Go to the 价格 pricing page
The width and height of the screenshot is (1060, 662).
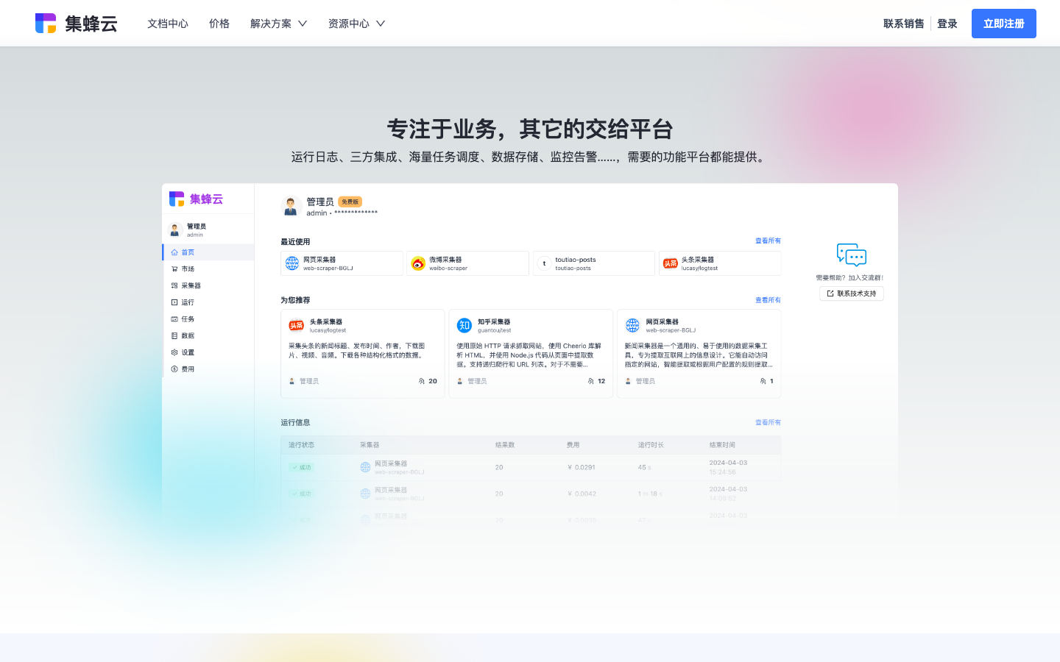click(219, 24)
